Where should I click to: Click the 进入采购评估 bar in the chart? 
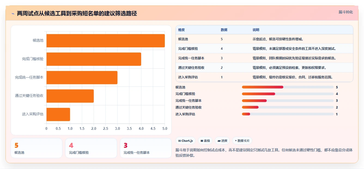pyautogui.click(x=58, y=114)
